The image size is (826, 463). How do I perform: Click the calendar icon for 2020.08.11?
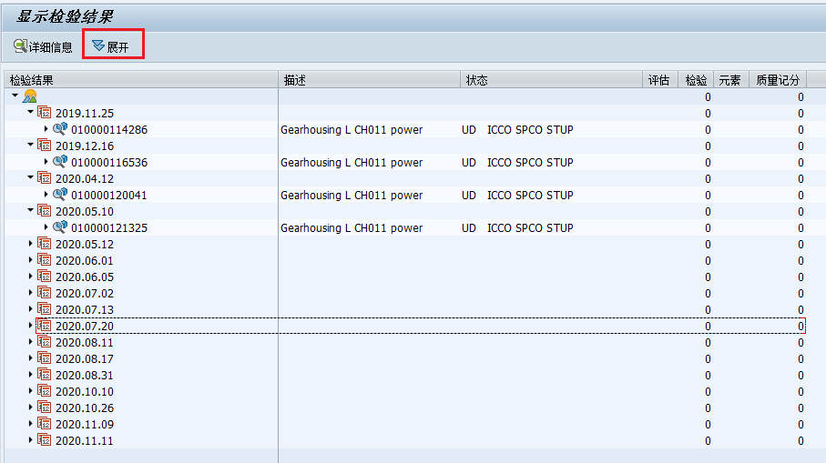(45, 341)
